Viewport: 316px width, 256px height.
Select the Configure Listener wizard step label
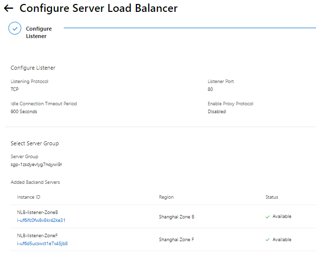coord(39,33)
